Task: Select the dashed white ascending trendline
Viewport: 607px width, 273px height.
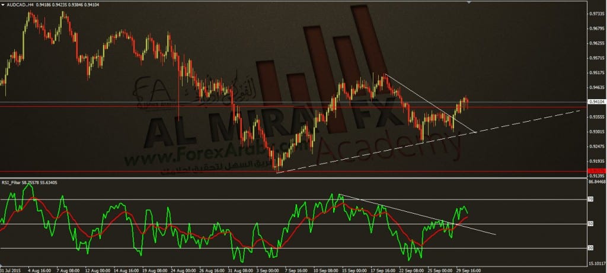Action: click(429, 141)
